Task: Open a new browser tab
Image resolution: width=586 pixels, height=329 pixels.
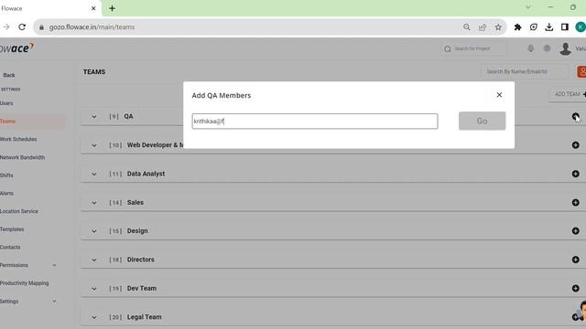Action: pos(112,8)
